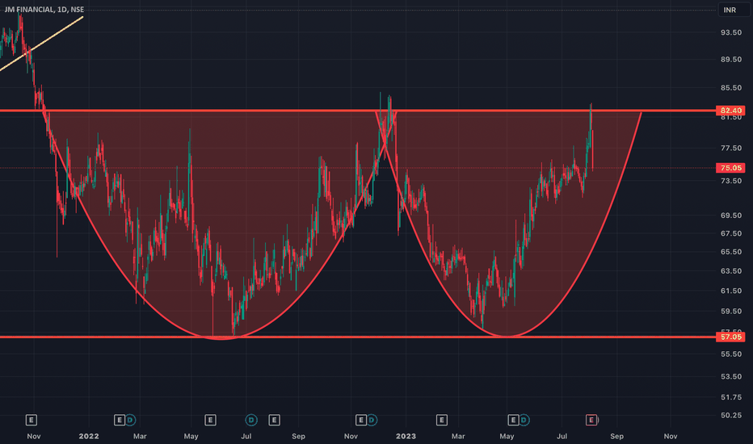
Task: Click the 67.50 price axis value
Action: pyautogui.click(x=731, y=233)
